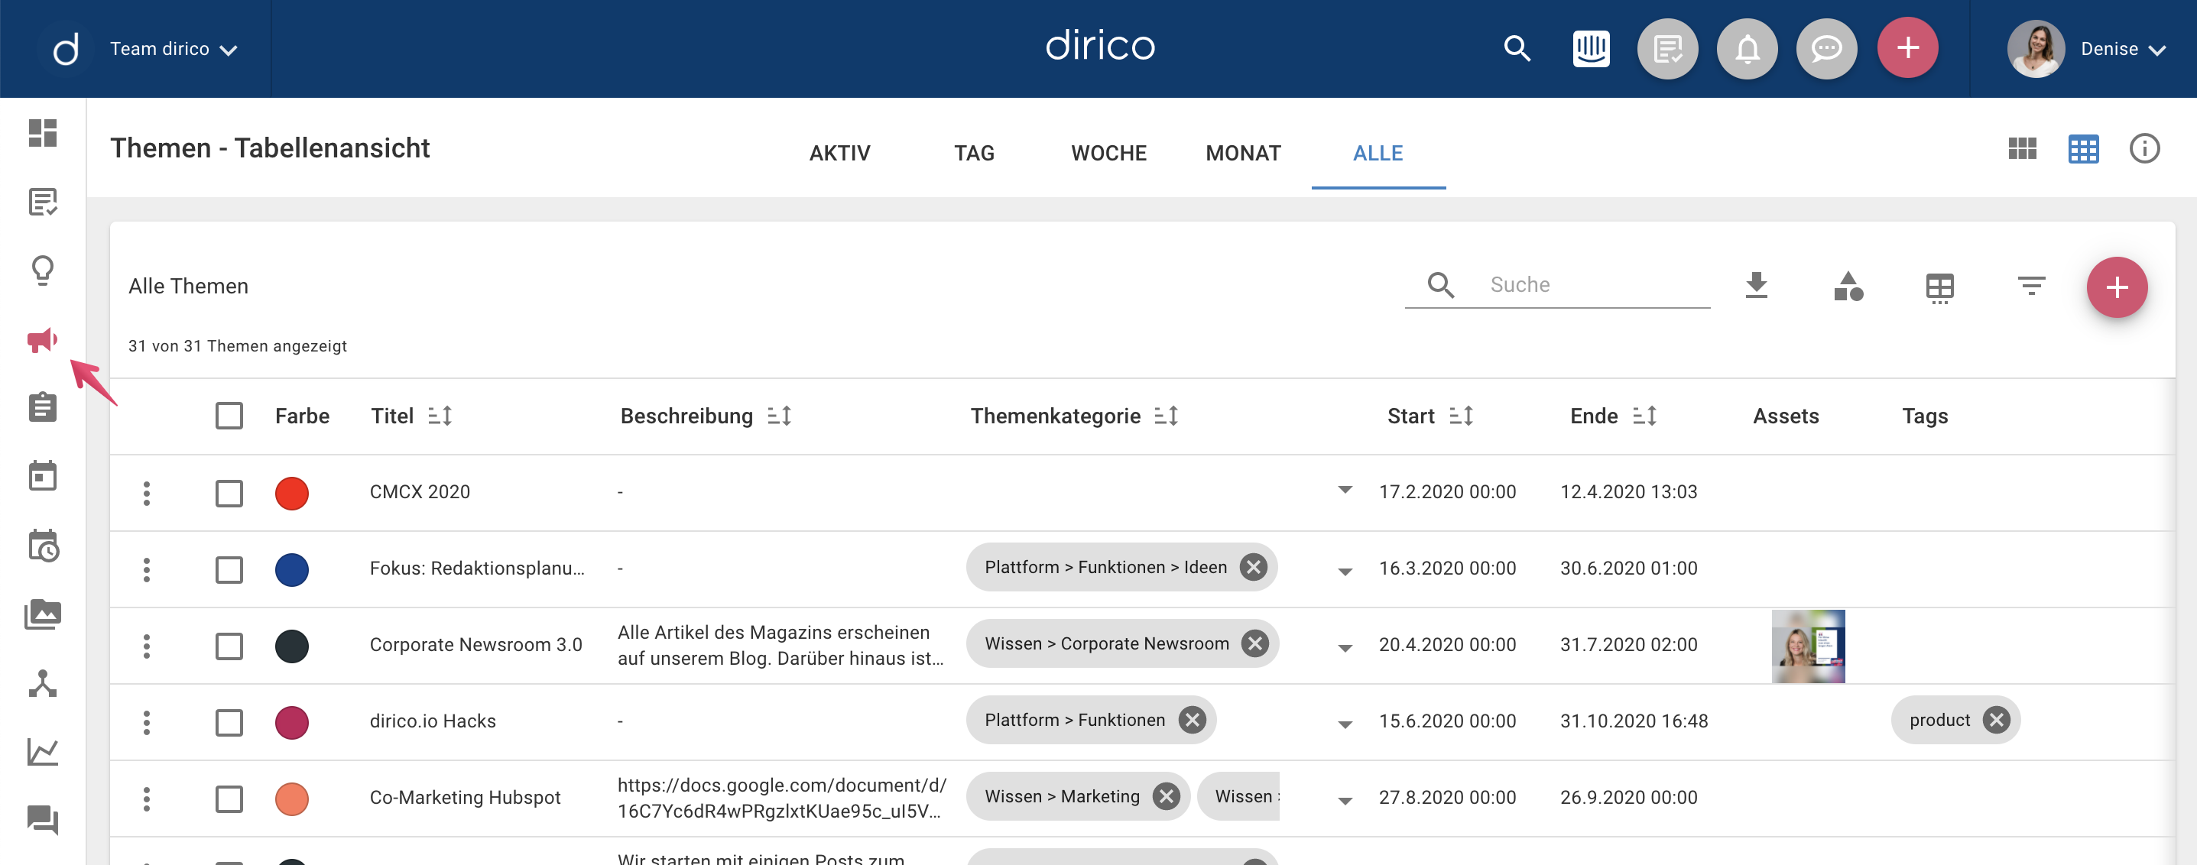Select the table view icon
This screenshot has height=865, width=2197.
2084,149
